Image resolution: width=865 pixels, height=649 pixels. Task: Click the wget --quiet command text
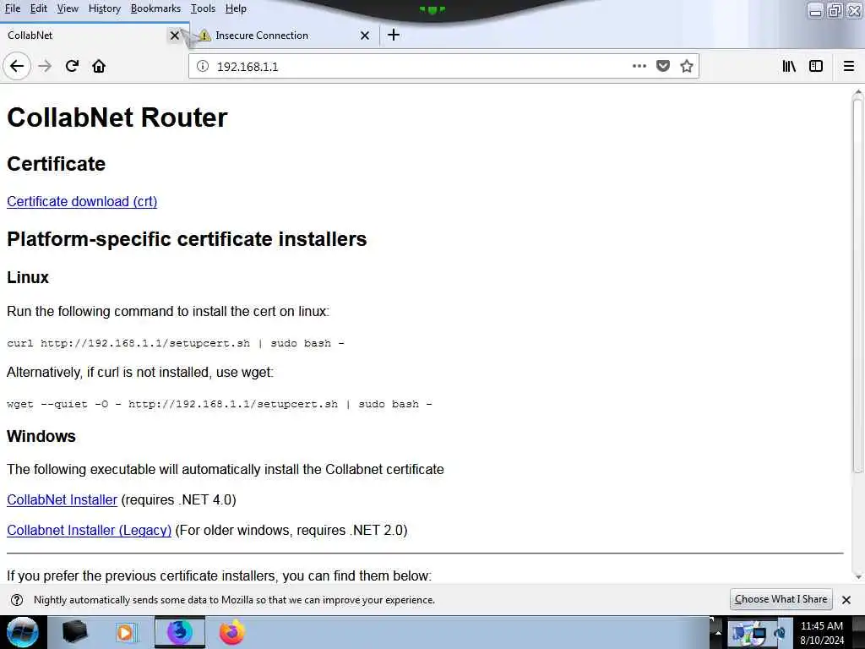pyautogui.click(x=220, y=404)
